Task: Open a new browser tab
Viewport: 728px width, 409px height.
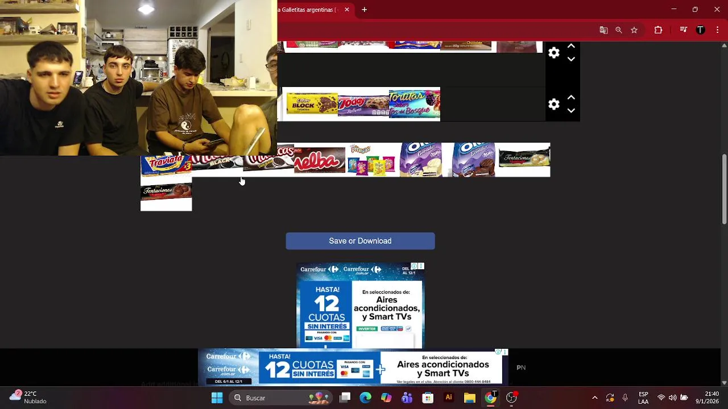Action: [365, 10]
